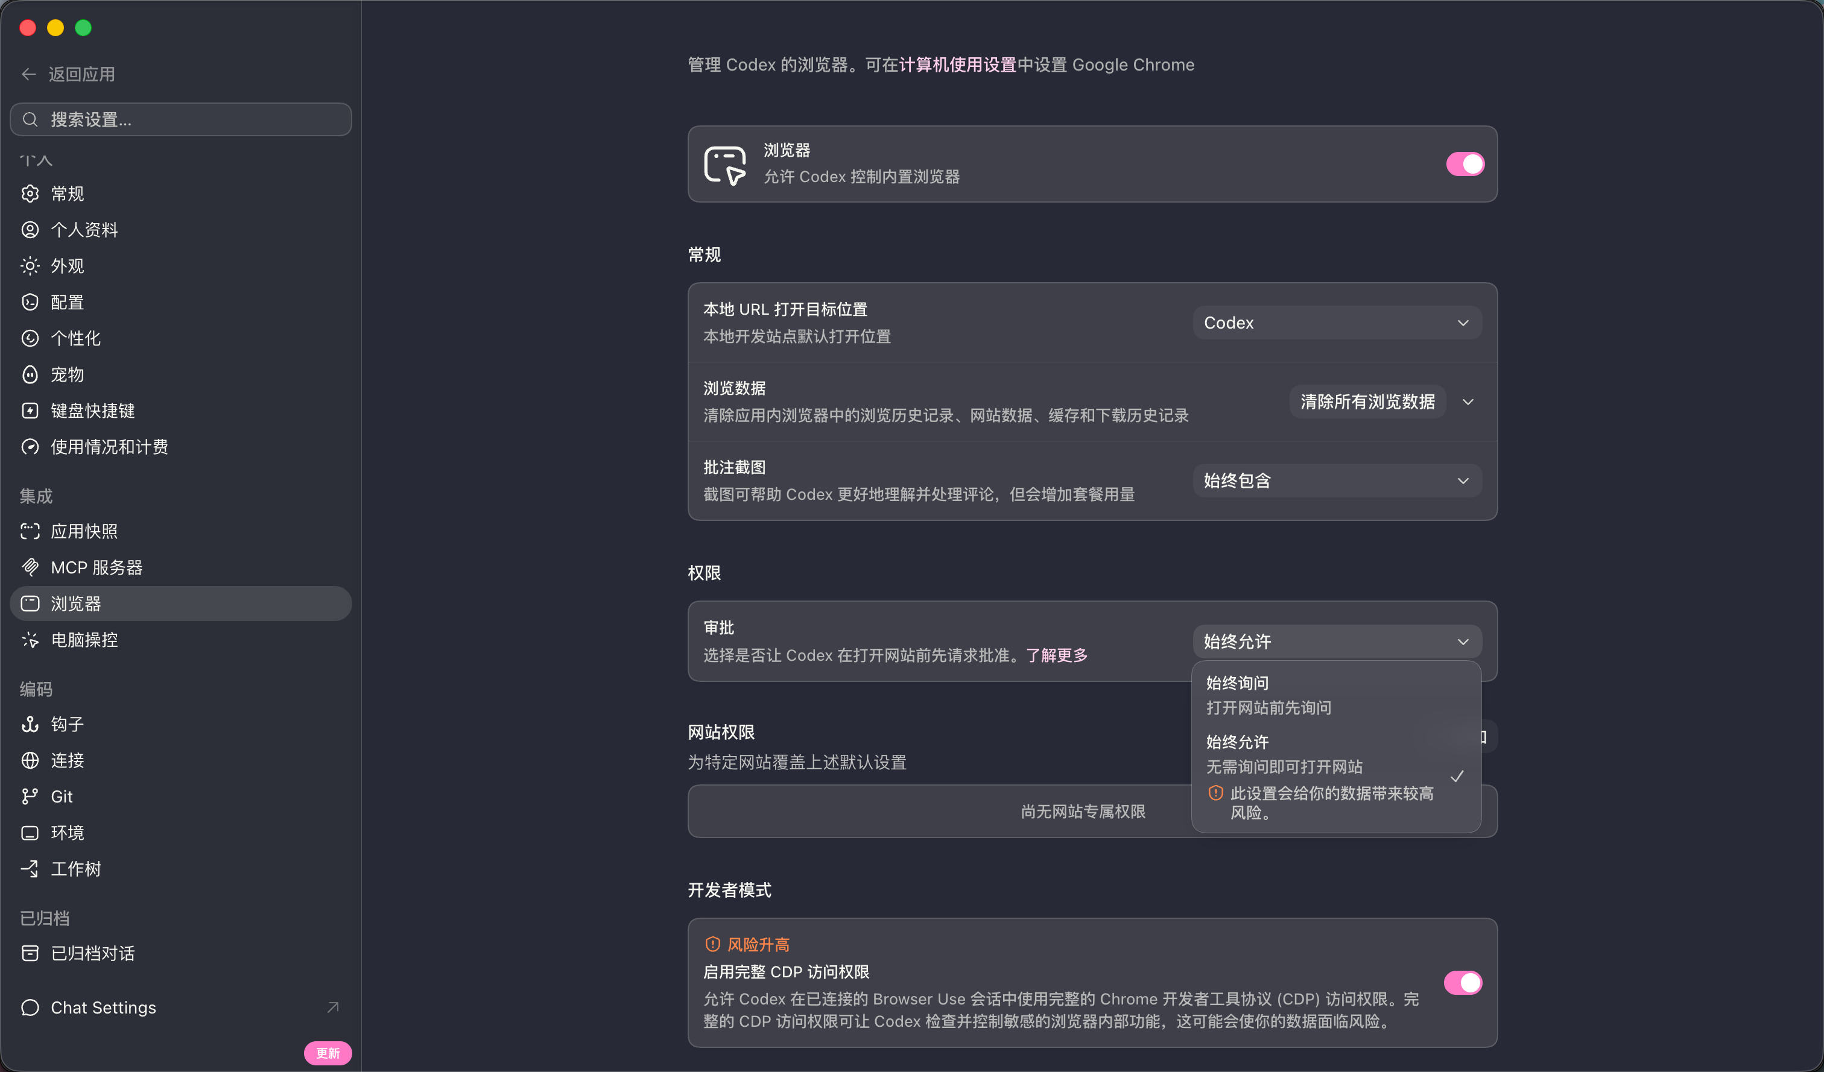The height and width of the screenshot is (1072, 1824).
Task: Click the cursor icon beside 电脑操控
Action: pos(30,640)
